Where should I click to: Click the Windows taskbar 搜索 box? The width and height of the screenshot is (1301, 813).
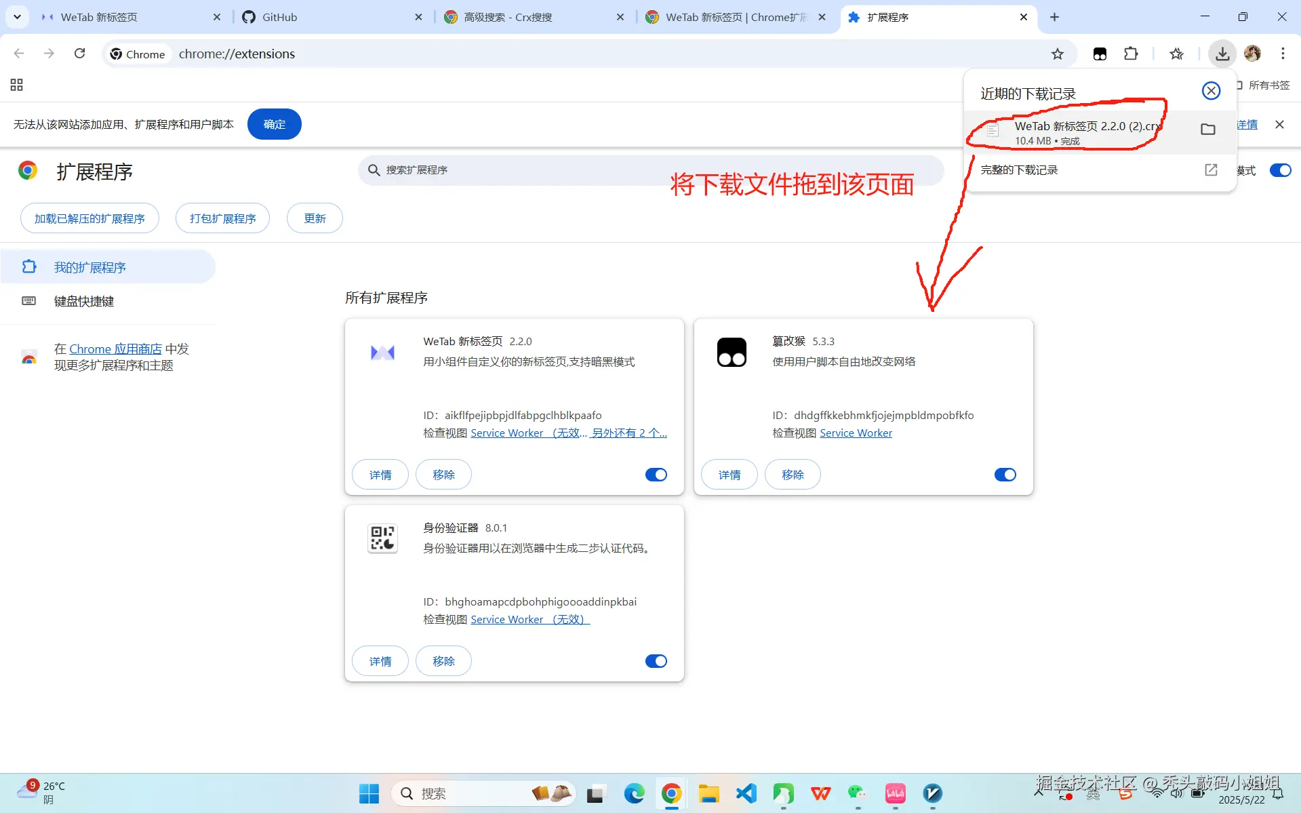tap(483, 793)
